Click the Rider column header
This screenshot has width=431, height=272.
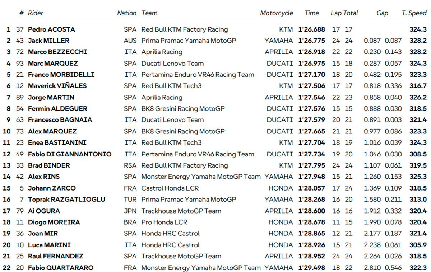coord(36,13)
